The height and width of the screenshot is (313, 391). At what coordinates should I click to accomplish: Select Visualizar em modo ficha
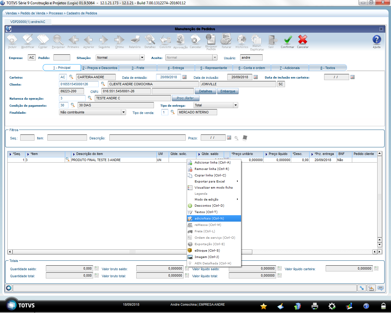pos(214,187)
